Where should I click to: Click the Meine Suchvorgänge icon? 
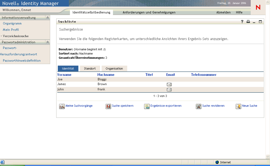[62, 106]
